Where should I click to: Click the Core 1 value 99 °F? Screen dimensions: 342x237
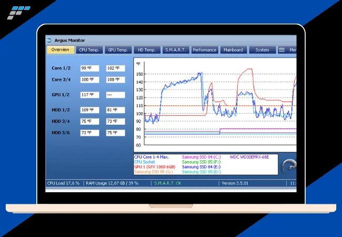click(x=89, y=68)
